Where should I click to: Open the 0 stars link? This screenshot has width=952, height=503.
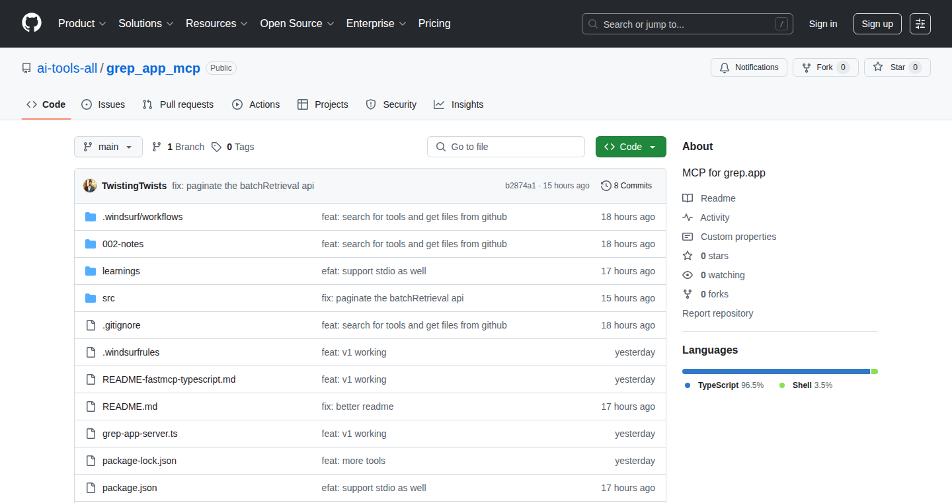[714, 256]
